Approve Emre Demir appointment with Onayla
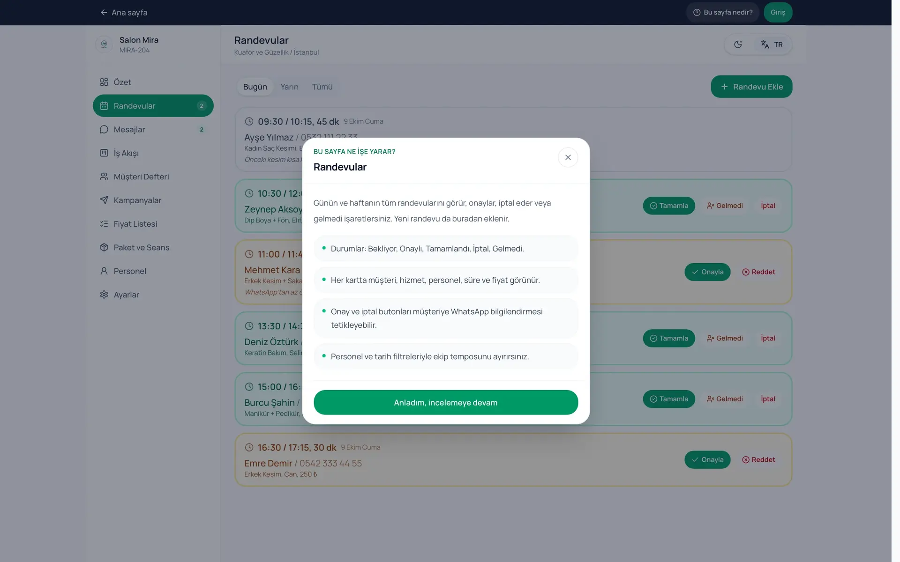The image size is (900, 562). (x=707, y=460)
